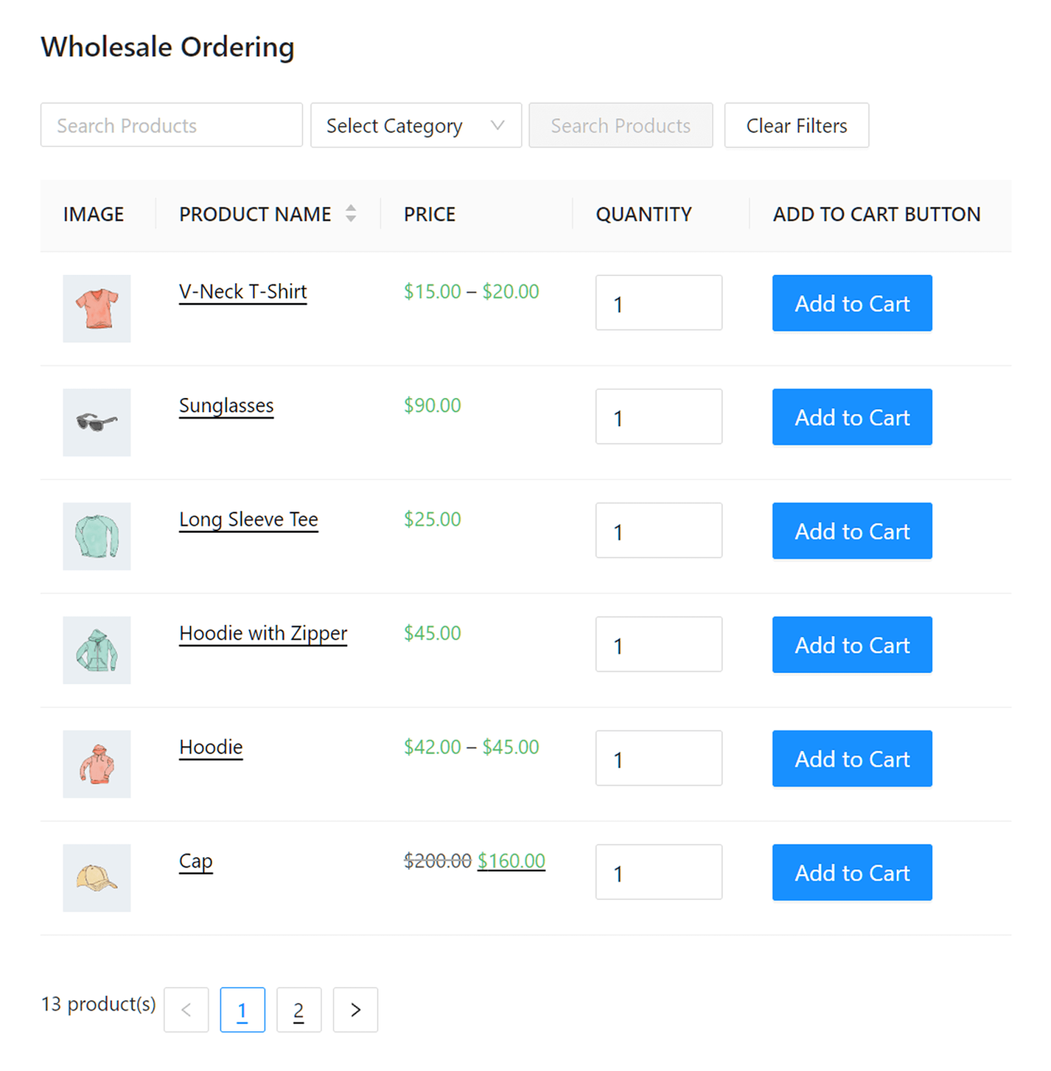Screen dimensions: 1051x1071
Task: View the Long Sleeve Tee product
Action: [x=248, y=519]
